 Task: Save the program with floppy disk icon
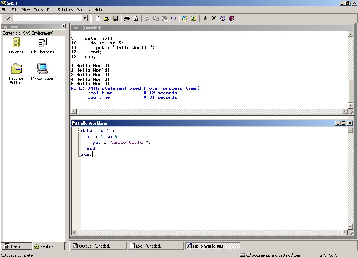click(x=115, y=18)
